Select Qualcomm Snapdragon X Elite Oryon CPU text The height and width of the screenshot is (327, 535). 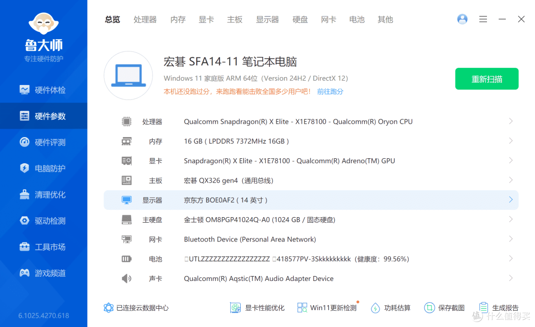(298, 122)
